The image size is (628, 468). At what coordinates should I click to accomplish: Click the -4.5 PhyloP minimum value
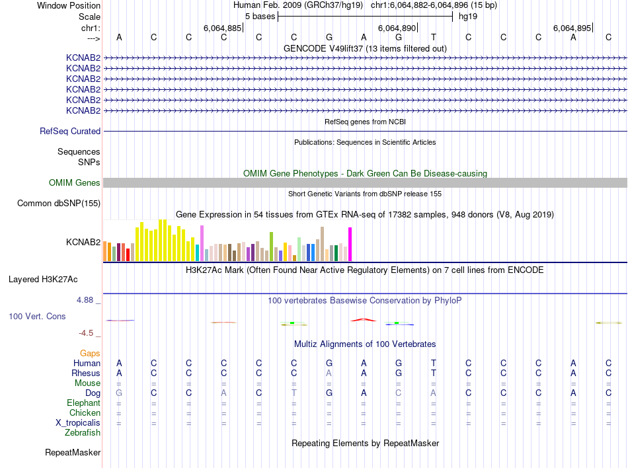point(86,333)
